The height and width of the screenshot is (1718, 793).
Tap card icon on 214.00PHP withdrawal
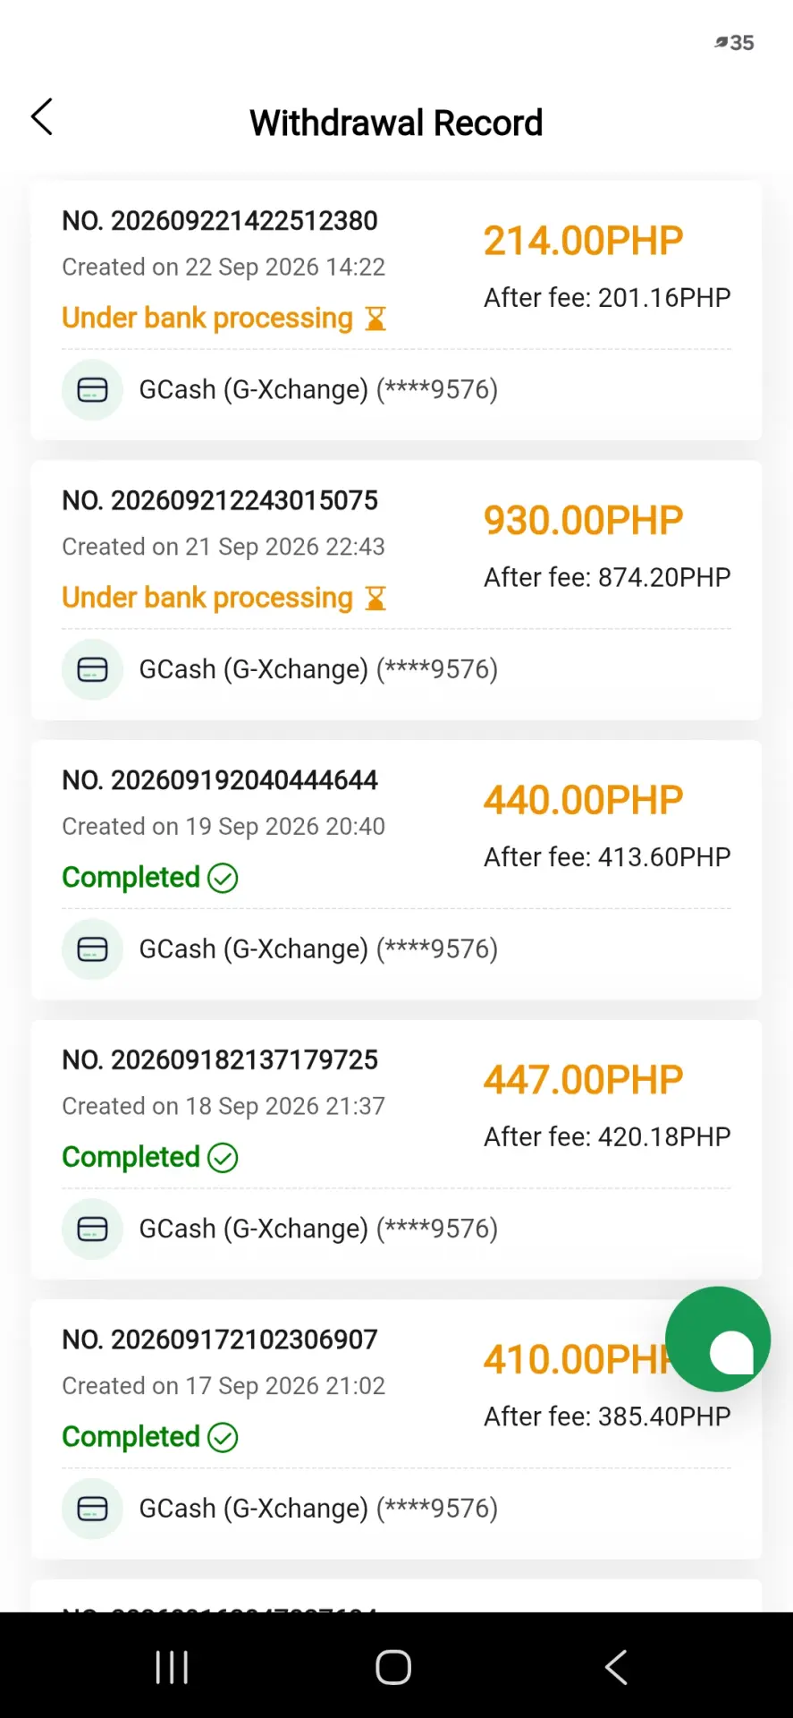click(92, 390)
